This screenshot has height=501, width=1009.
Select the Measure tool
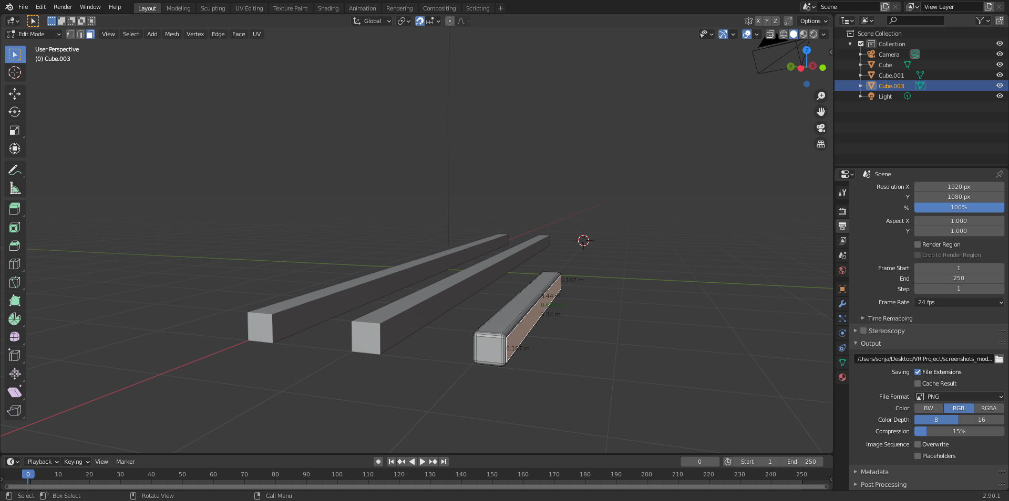click(x=15, y=188)
